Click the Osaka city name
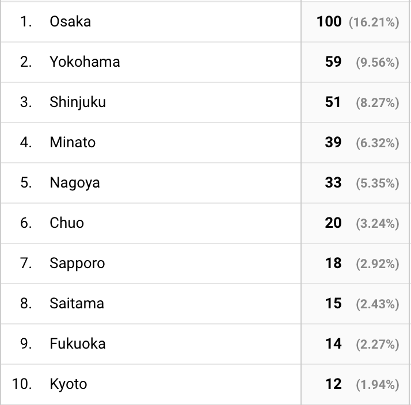Image resolution: width=411 pixels, height=405 pixels. click(x=70, y=22)
